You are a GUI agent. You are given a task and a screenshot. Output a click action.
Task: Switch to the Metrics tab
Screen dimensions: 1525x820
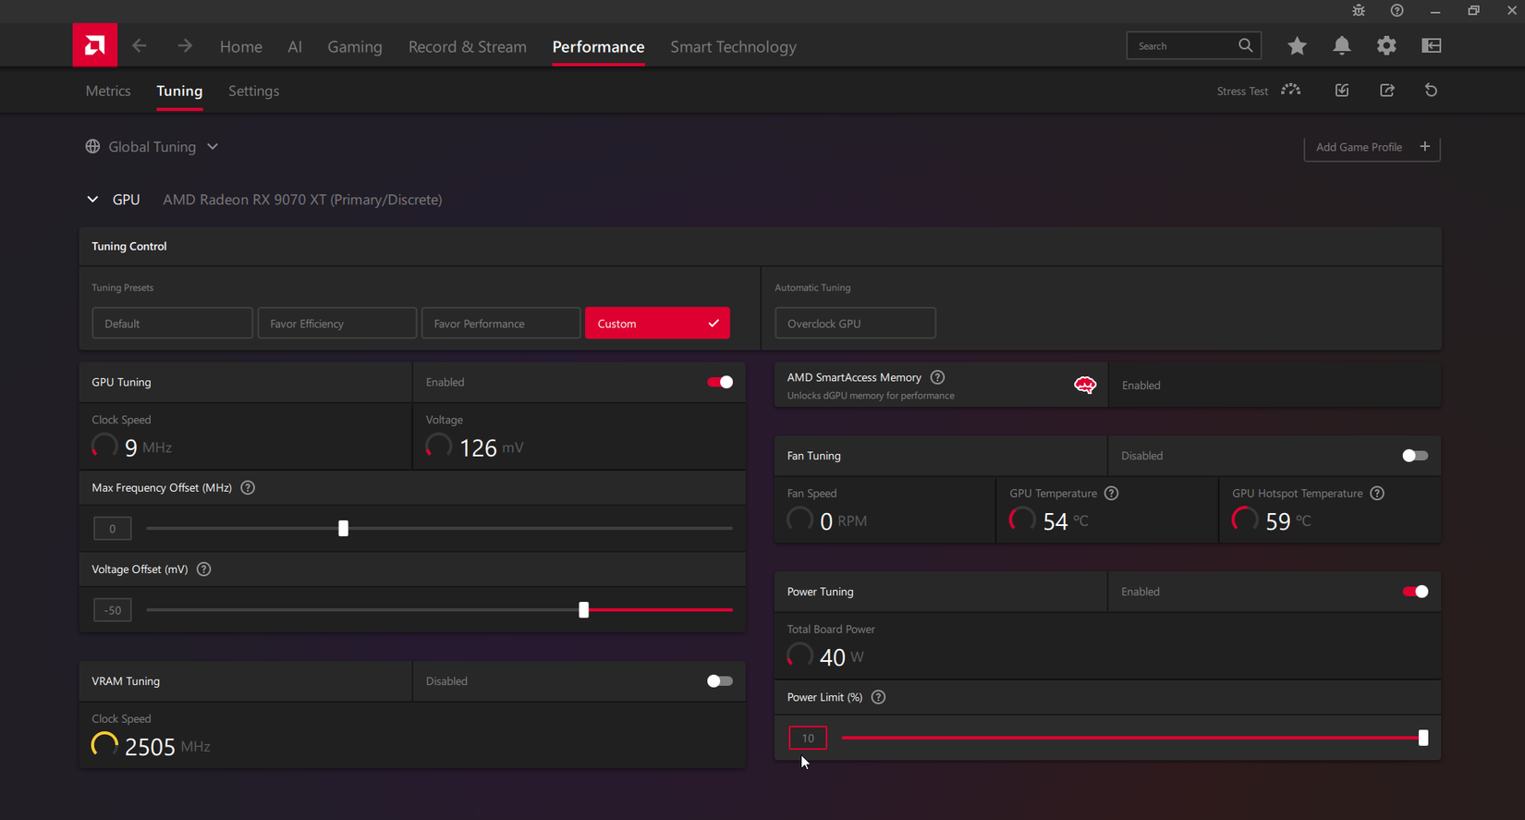coord(108,92)
